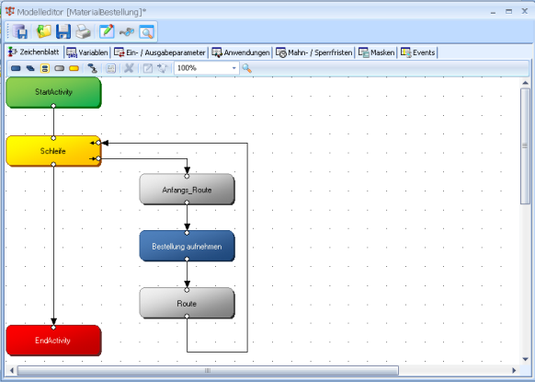Click the vertical scrollbar down arrow
Image resolution: width=535 pixels, height=382 pixels.
(x=525, y=359)
